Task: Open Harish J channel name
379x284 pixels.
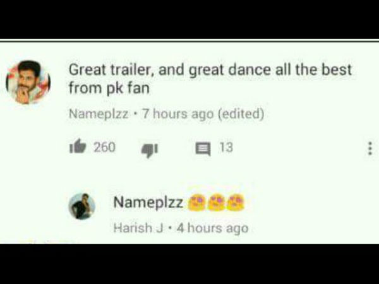Action: pos(138,228)
